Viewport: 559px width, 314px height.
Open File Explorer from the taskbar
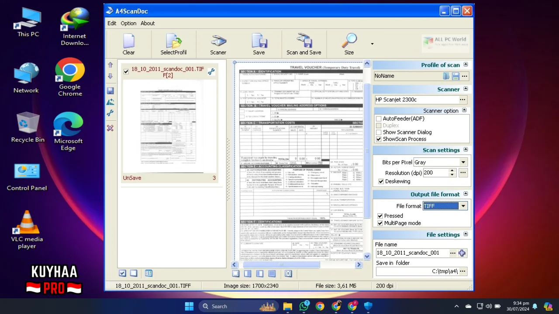tap(287, 306)
